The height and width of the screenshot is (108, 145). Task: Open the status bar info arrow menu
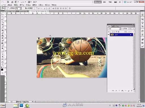[x=33, y=102]
